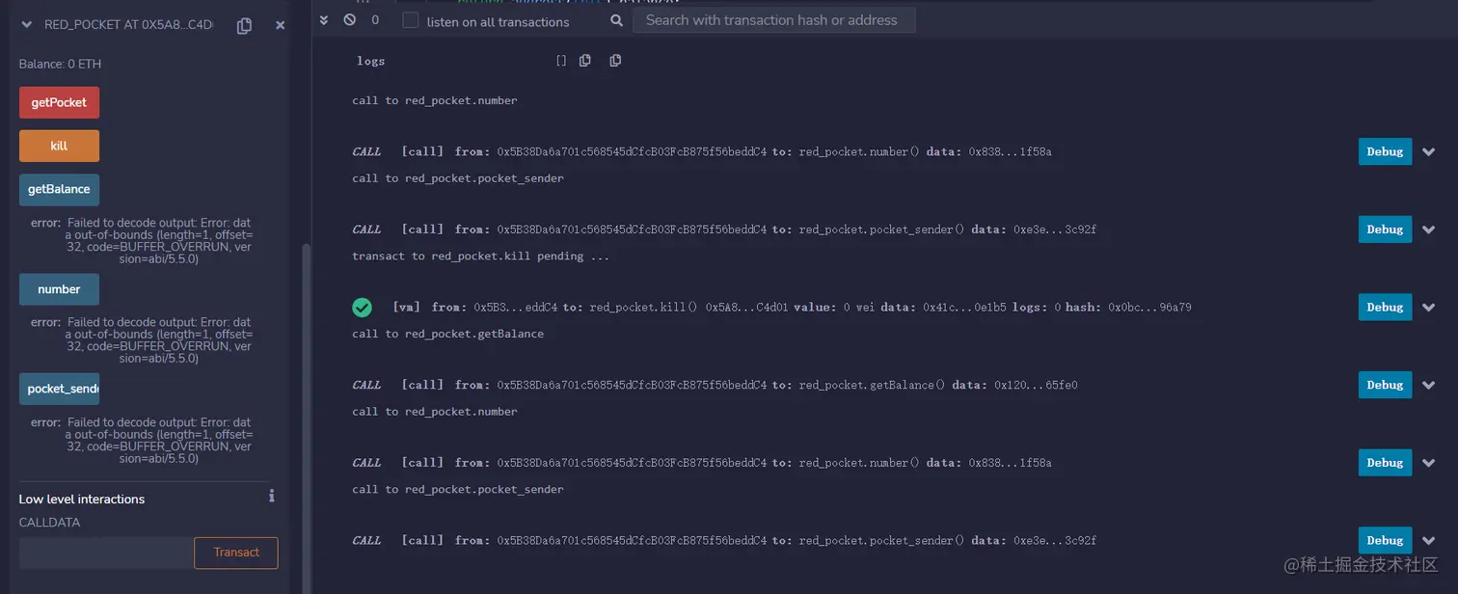This screenshot has height=594, width=1458.
Task: Call the pocket_sender function
Action: click(x=59, y=389)
